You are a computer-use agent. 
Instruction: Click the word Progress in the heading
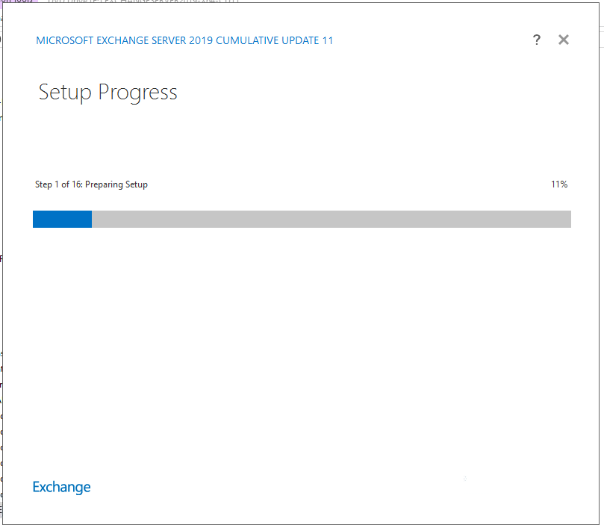click(138, 93)
